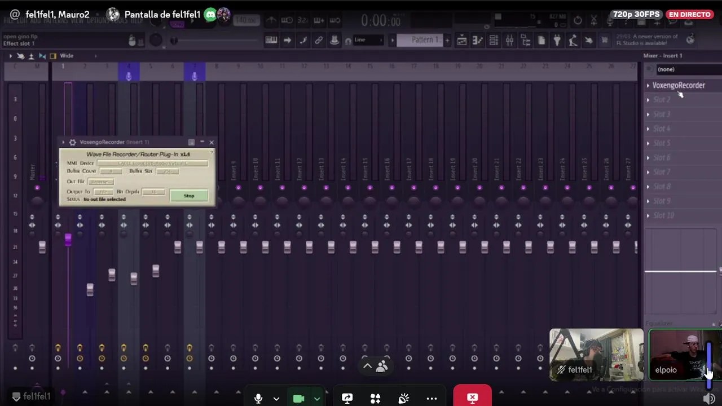Toggle countdown before recording 3 2 1

point(303,21)
